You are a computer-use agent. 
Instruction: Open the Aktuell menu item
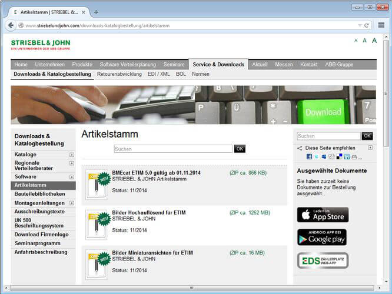coord(260,65)
